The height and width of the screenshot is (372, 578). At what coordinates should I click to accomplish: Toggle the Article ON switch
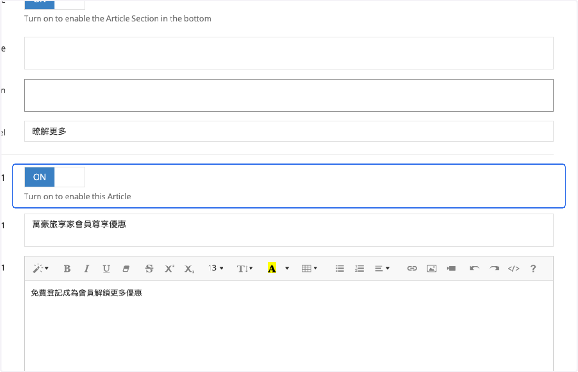pos(54,177)
